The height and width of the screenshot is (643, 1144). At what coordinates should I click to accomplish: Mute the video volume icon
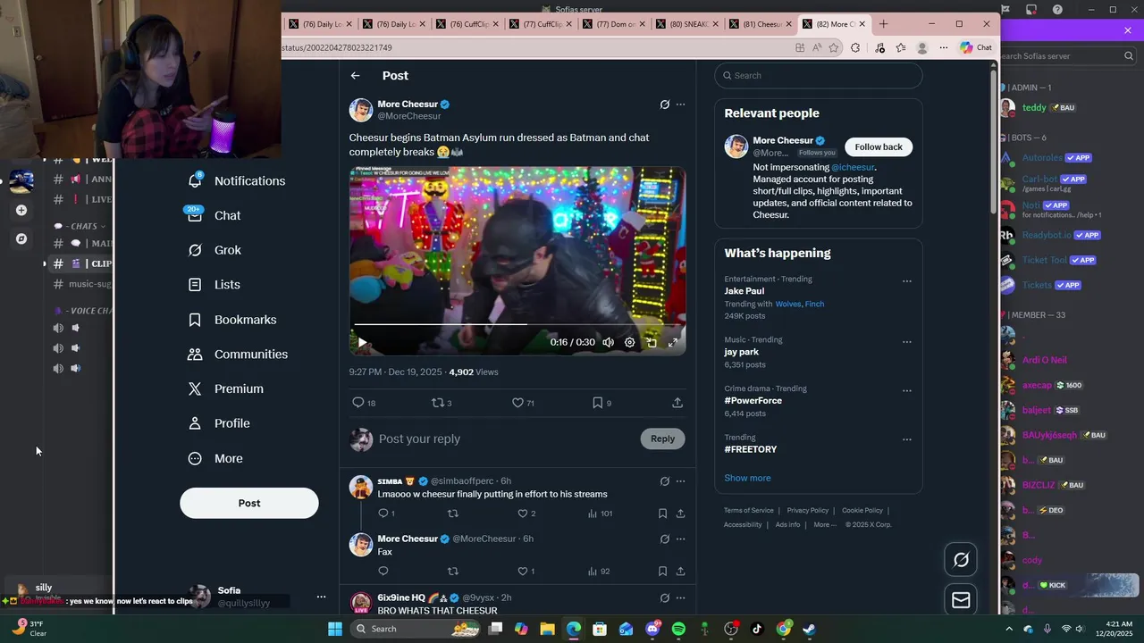pos(608,342)
